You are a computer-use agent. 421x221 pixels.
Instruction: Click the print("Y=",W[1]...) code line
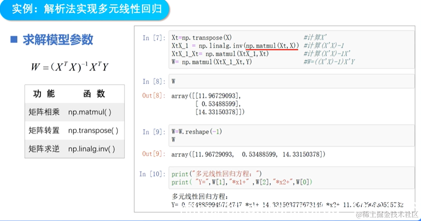(x=242, y=182)
